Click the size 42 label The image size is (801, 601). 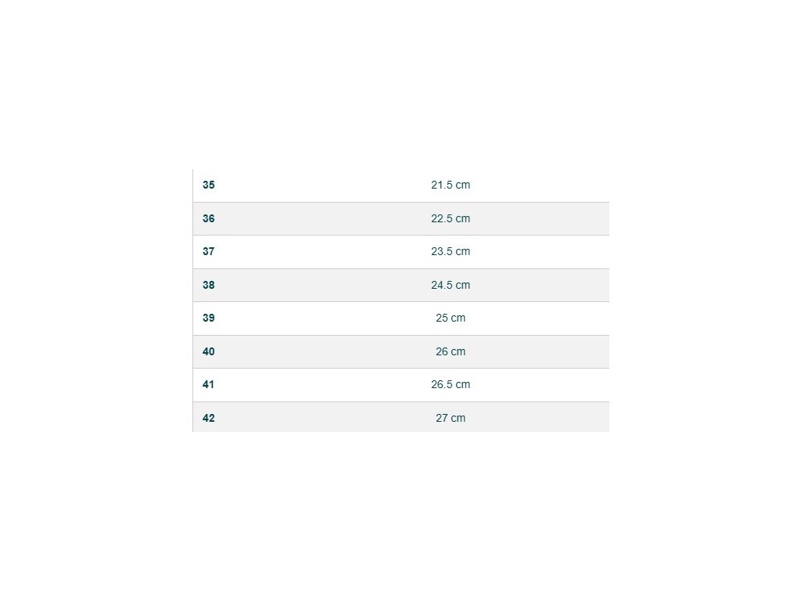pos(208,419)
